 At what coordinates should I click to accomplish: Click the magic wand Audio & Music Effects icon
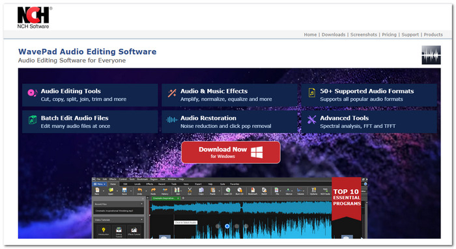pyautogui.click(x=172, y=93)
